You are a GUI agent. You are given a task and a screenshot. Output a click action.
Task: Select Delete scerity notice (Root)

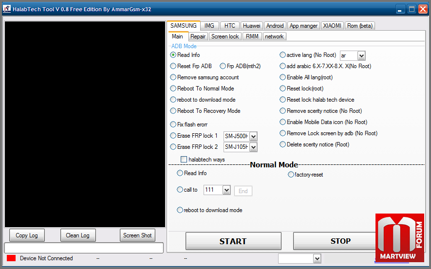282,144
